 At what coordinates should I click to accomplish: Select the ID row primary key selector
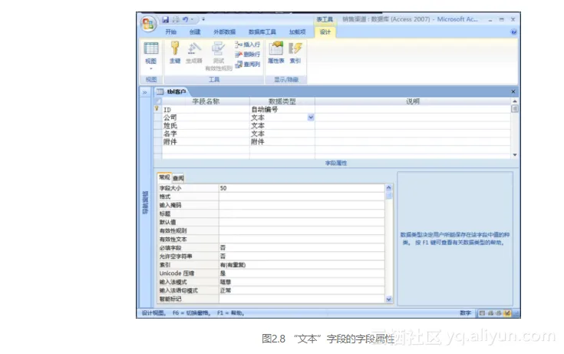click(x=157, y=109)
